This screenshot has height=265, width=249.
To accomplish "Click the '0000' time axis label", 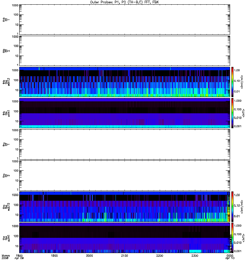I will [x=230, y=256].
